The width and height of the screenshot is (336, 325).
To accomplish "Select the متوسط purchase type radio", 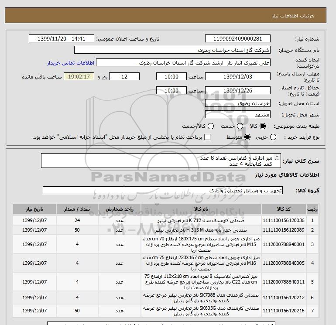I will [247, 137].
